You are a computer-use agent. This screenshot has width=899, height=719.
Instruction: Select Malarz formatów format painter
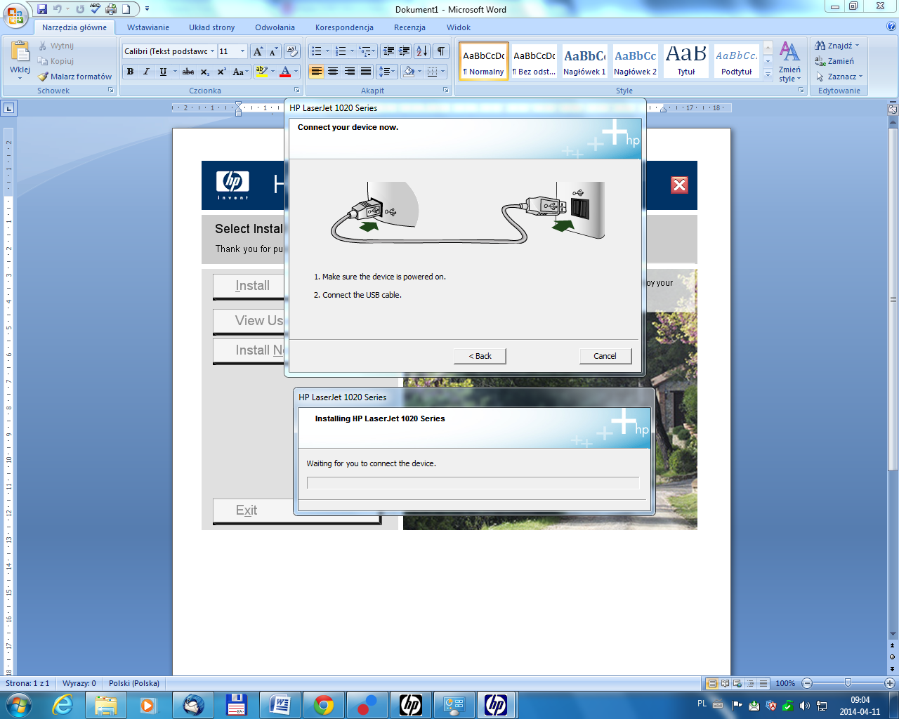74,77
